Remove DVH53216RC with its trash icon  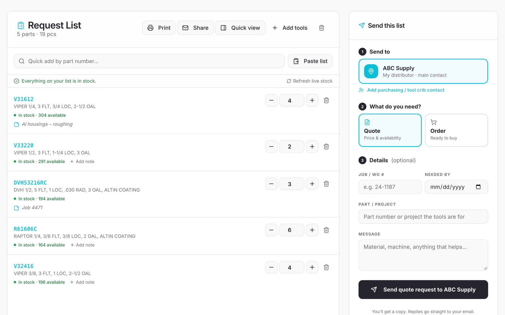[x=326, y=184]
